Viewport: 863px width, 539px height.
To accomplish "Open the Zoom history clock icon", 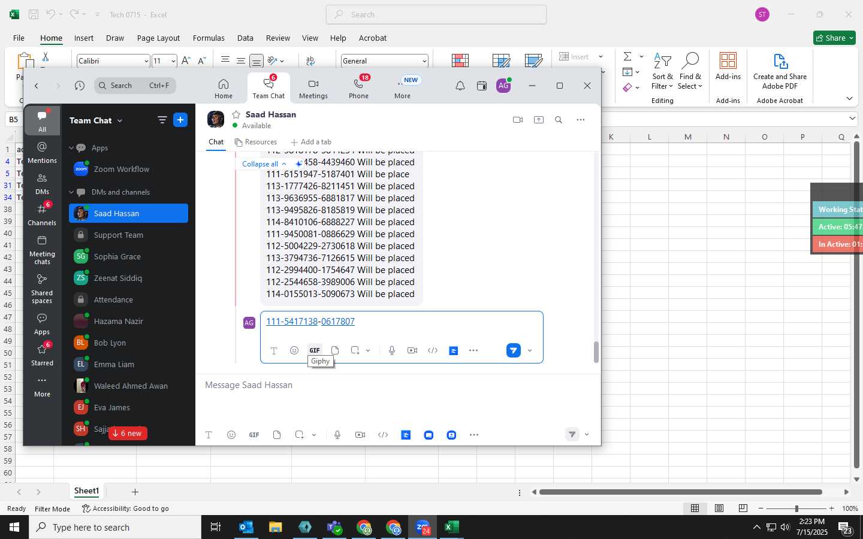I will click(80, 86).
